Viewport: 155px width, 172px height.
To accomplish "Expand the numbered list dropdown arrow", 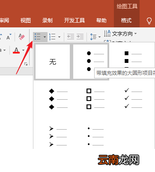I will click(x=59, y=37).
